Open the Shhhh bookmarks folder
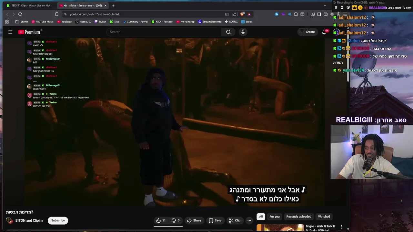The height and width of the screenshot is (232, 413). (x=22, y=22)
